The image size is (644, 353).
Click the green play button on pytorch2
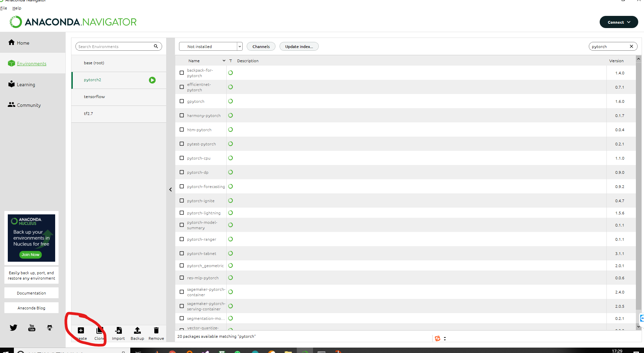152,80
